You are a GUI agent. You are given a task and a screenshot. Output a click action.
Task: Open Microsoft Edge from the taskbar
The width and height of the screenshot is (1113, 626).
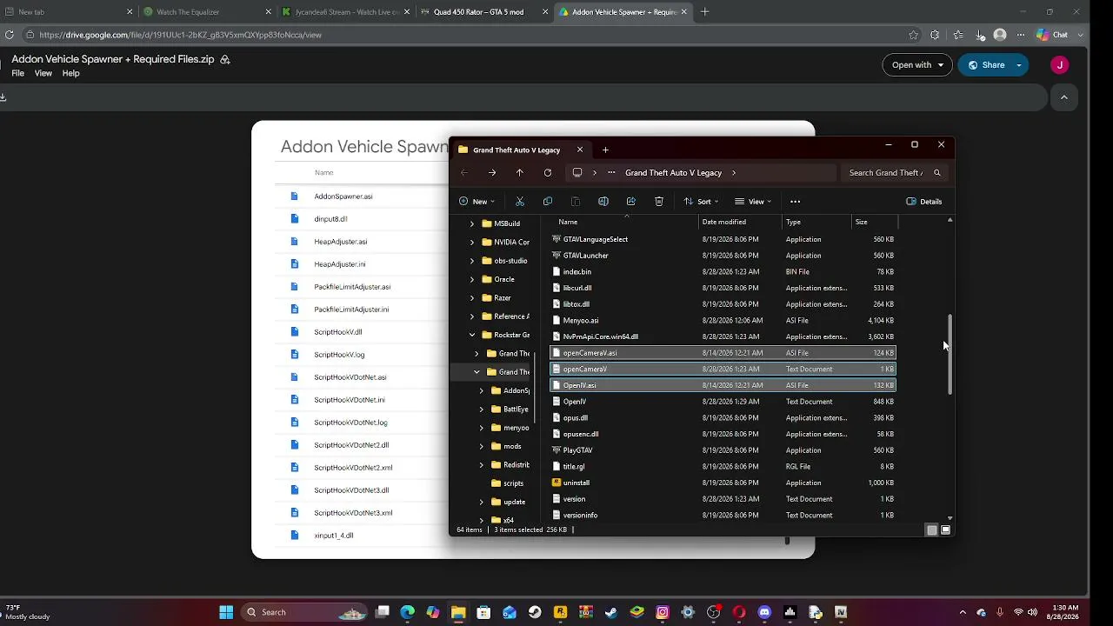408,612
